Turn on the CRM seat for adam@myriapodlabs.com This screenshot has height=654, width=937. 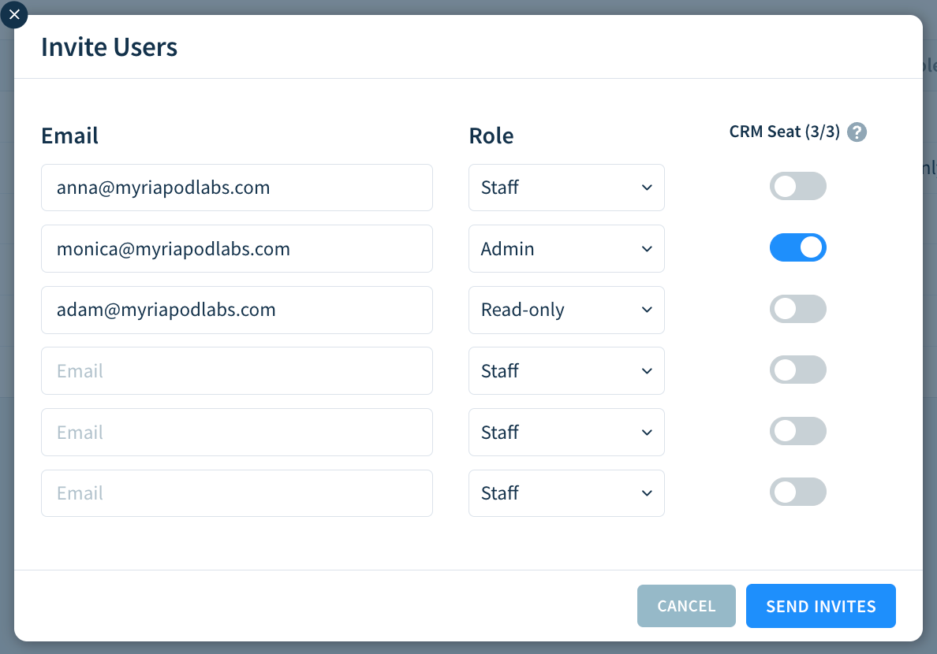click(798, 309)
